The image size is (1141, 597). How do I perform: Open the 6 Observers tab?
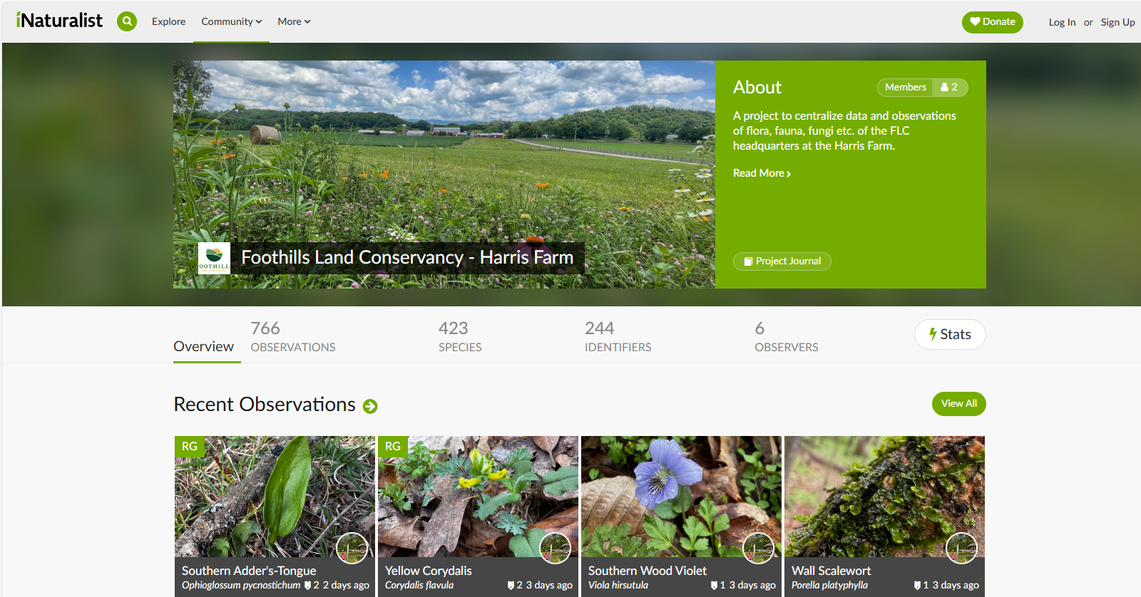(x=786, y=337)
